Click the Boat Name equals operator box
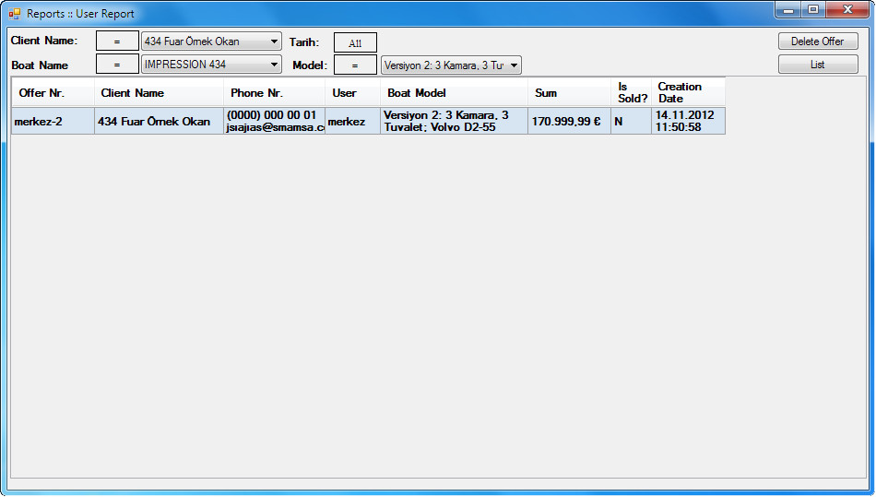The image size is (876, 497). (x=117, y=65)
